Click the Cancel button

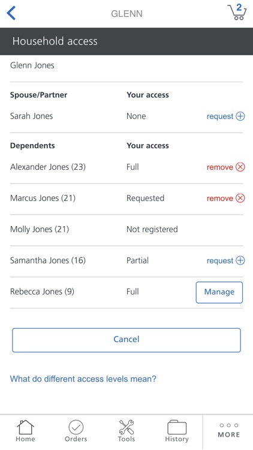pyautogui.click(x=126, y=340)
